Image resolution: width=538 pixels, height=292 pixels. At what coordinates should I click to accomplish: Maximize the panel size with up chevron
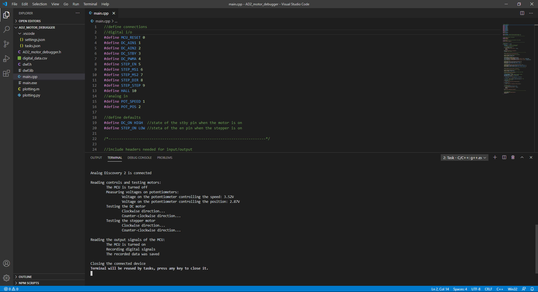(522, 157)
